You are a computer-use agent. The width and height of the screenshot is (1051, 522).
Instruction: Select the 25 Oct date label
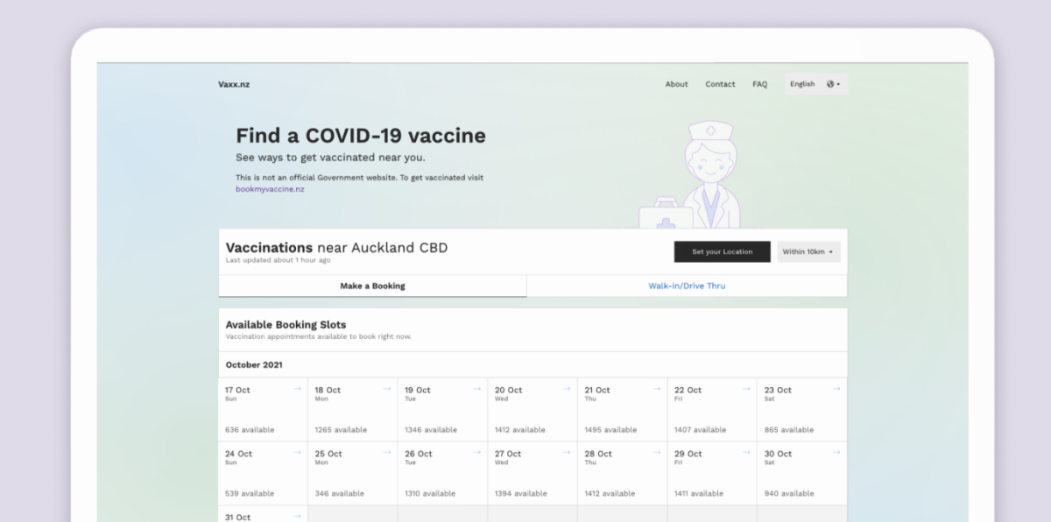click(328, 454)
